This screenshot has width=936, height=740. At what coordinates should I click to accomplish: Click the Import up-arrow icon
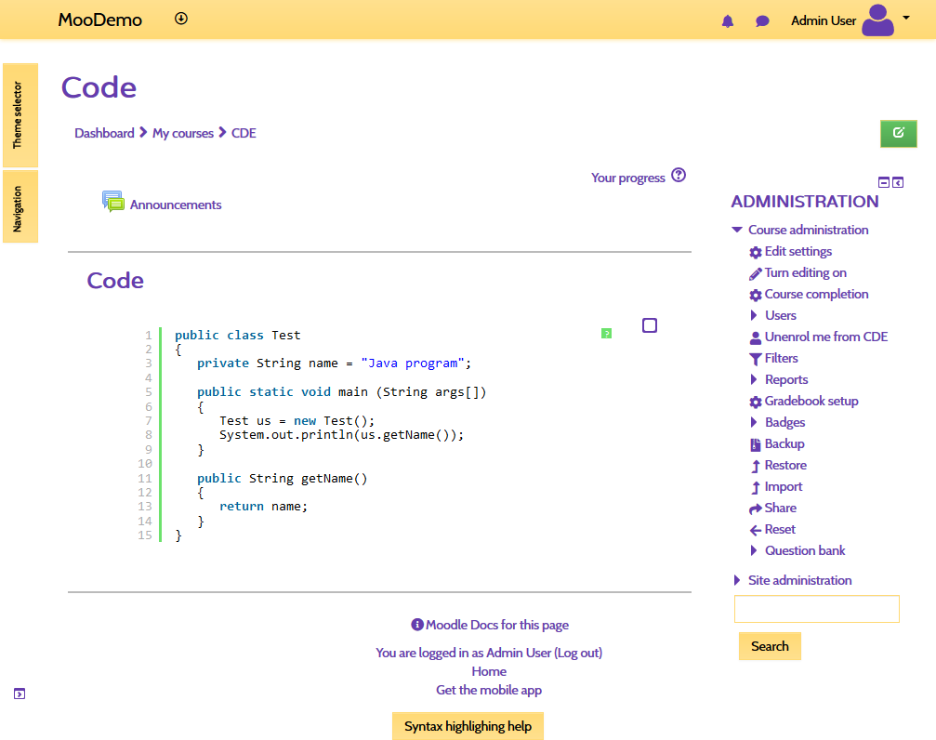click(x=756, y=487)
